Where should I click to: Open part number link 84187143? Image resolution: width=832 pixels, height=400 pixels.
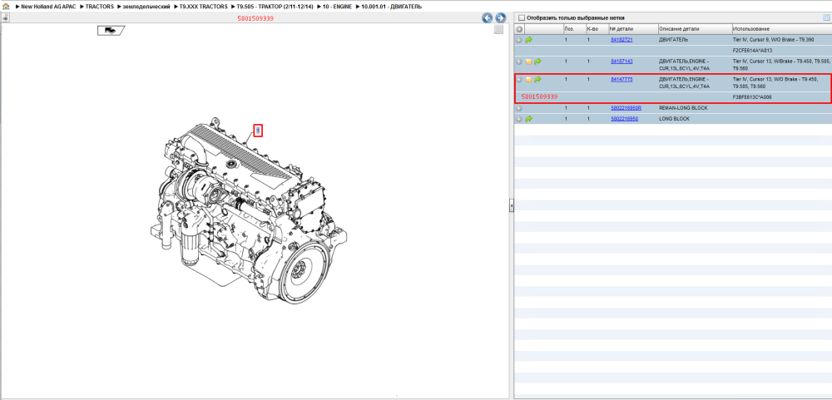pos(622,62)
